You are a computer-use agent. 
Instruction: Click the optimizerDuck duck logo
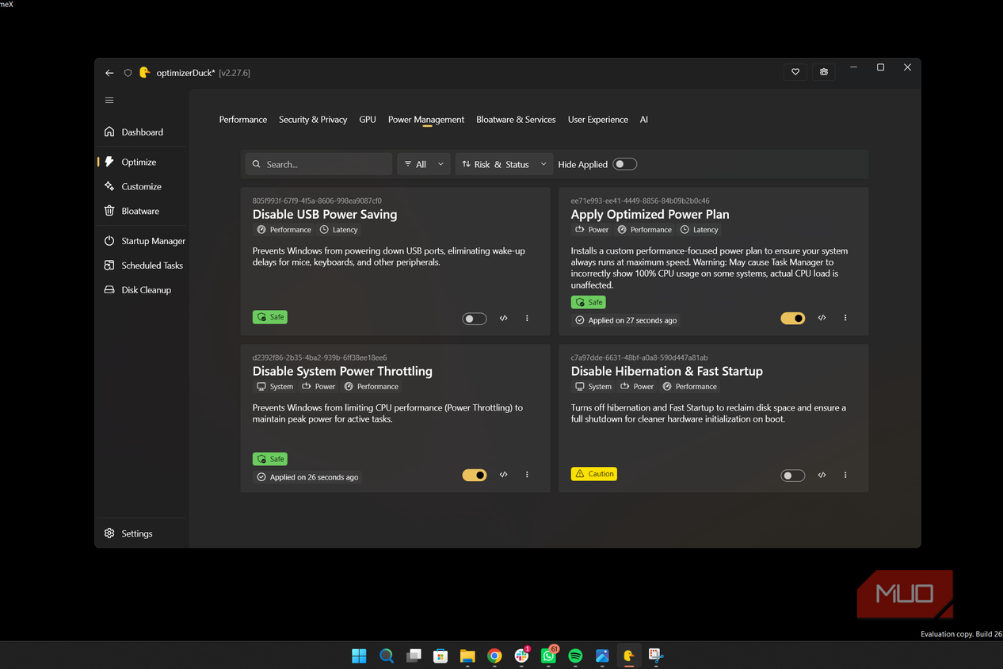point(144,72)
